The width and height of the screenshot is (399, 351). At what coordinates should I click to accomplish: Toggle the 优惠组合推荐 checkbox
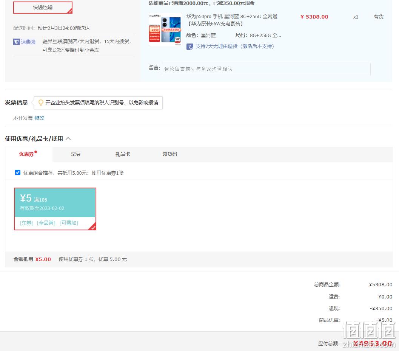point(18,172)
